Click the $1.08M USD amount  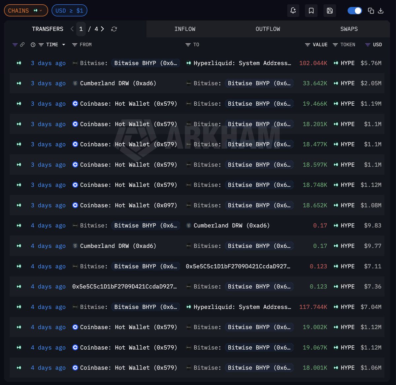(x=371, y=205)
